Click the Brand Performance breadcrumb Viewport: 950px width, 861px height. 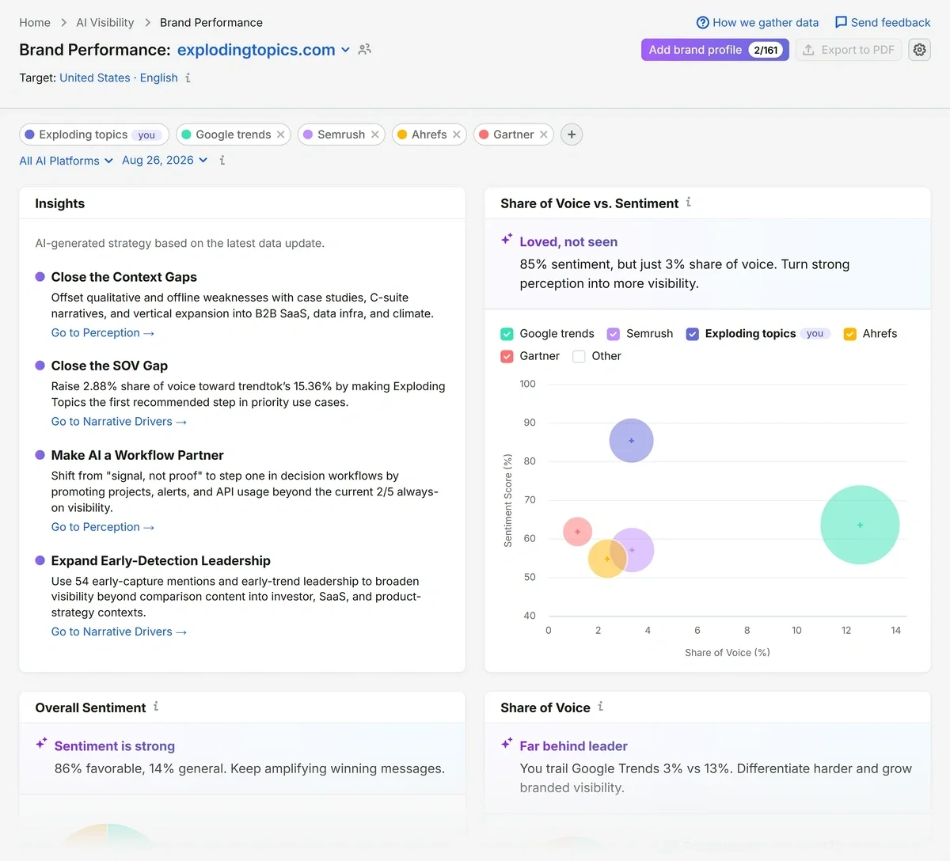211,23
